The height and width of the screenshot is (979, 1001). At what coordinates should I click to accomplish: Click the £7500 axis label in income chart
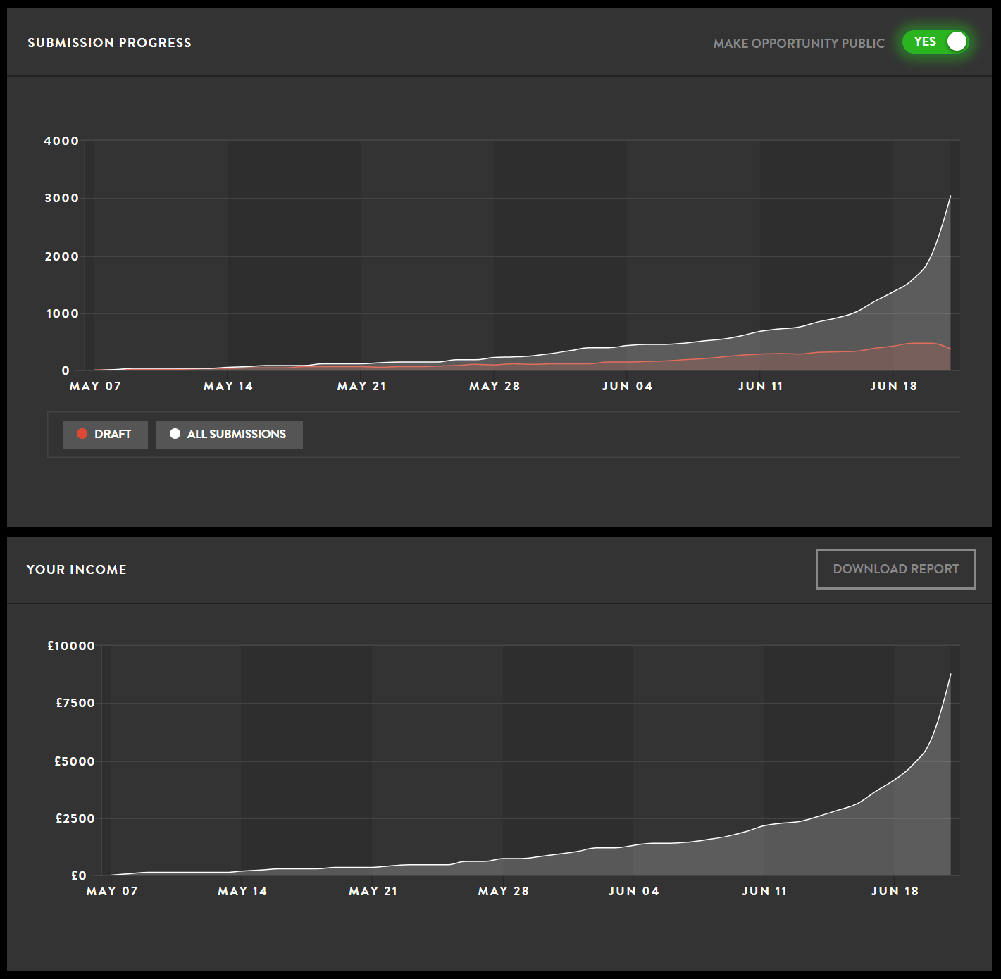click(75, 703)
